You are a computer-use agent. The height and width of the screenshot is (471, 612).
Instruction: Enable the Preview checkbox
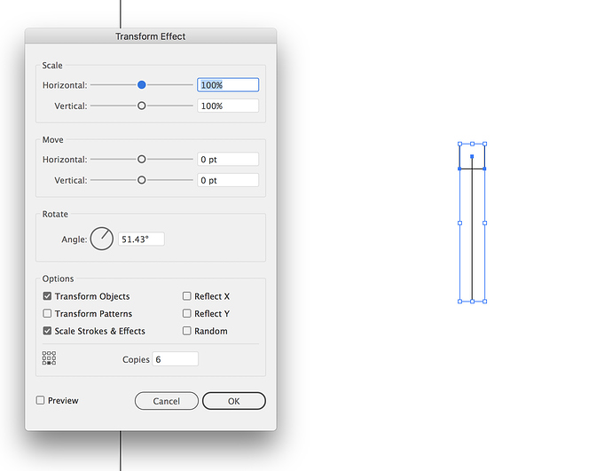pyautogui.click(x=40, y=400)
